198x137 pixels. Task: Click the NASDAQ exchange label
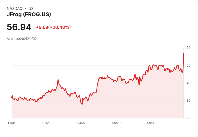coord(15,9)
